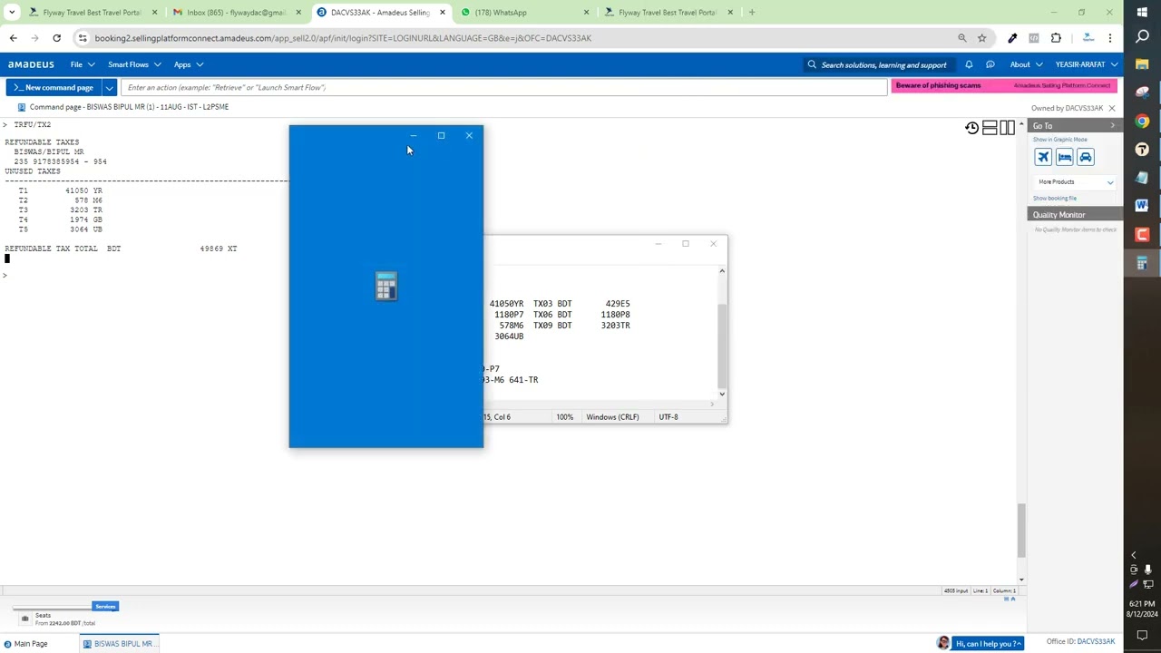Split command page view horizontally
The image size is (1161, 653).
[x=990, y=128]
